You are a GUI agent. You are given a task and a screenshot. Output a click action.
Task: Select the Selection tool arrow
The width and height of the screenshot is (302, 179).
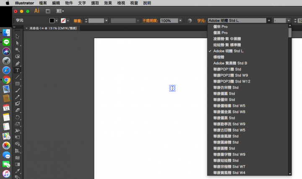[x=17, y=36]
